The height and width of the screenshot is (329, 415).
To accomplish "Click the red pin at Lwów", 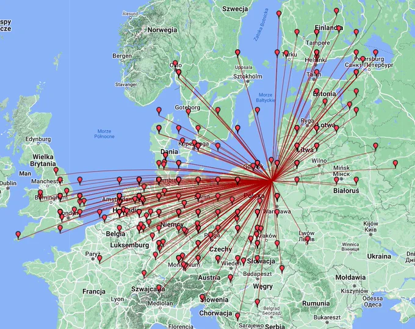I will coord(307,240).
